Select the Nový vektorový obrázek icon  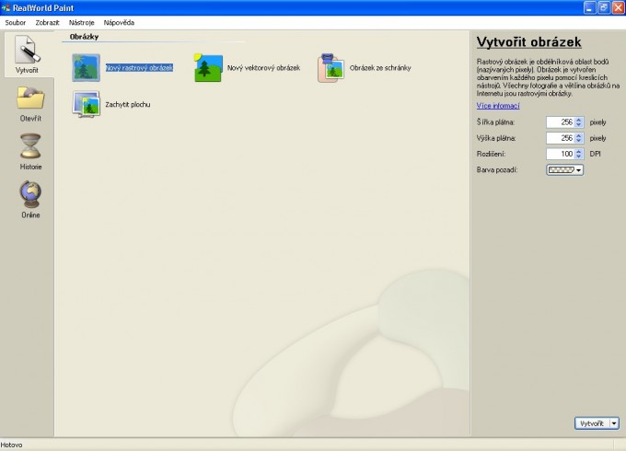click(x=208, y=68)
